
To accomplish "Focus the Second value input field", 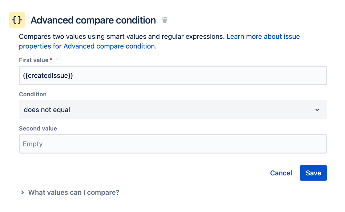I will [173, 144].
